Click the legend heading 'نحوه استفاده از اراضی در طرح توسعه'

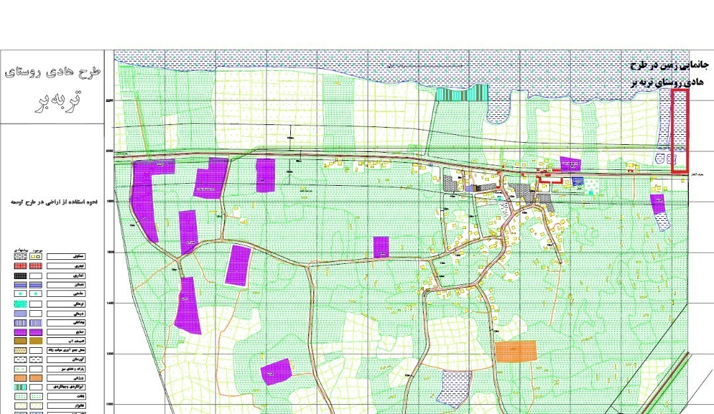click(x=54, y=202)
